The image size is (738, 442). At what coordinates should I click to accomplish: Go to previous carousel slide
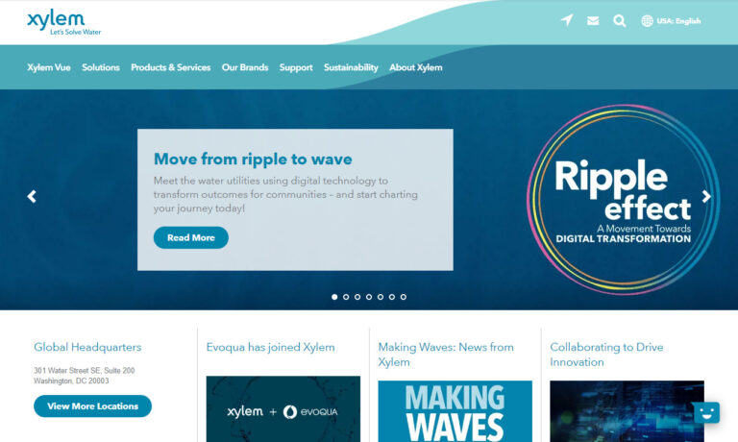tap(32, 196)
